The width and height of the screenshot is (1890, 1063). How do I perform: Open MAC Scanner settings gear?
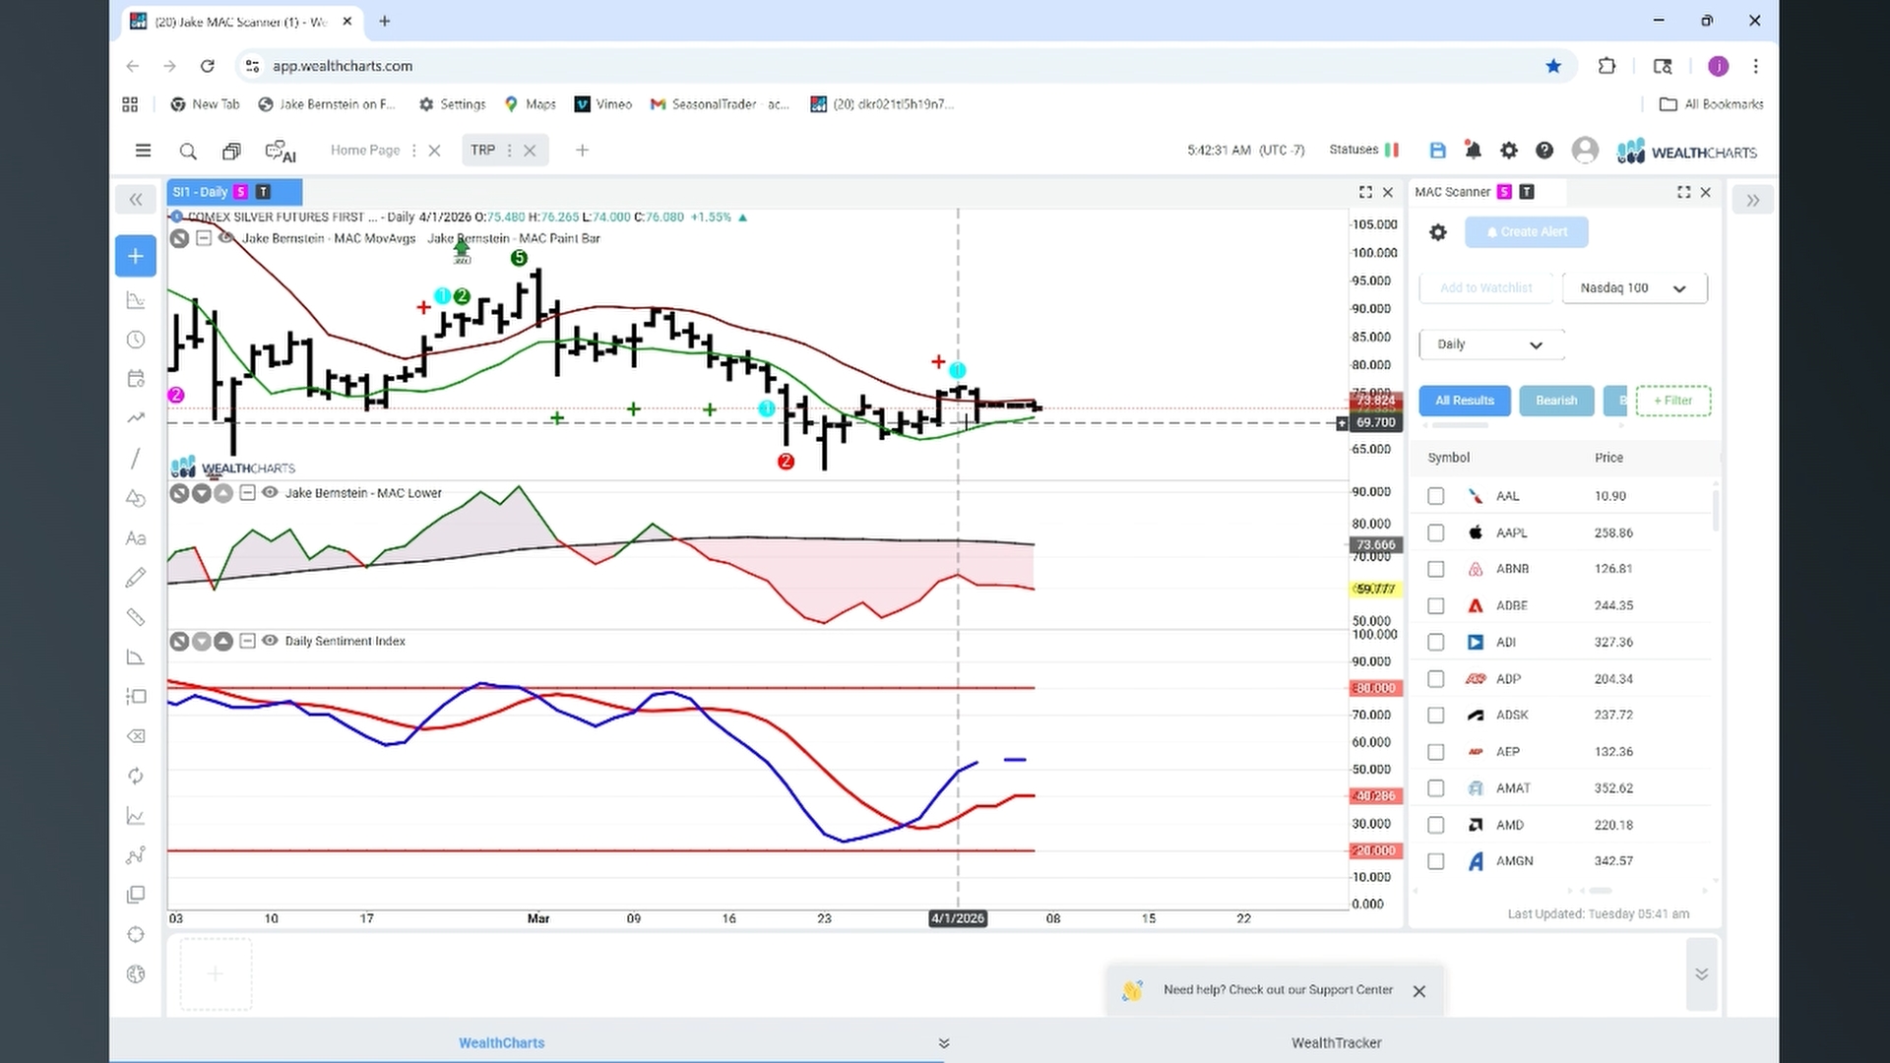(1438, 232)
